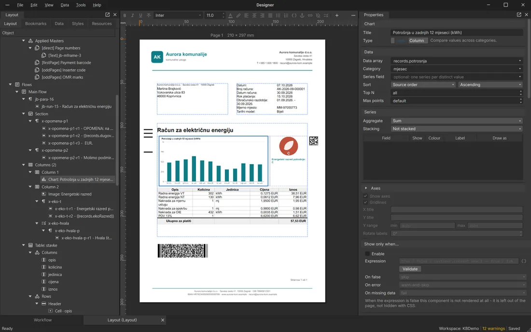Image resolution: width=531 pixels, height=332 pixels.
Task: Click the expression braces icon beside Expression field
Action: (524, 261)
